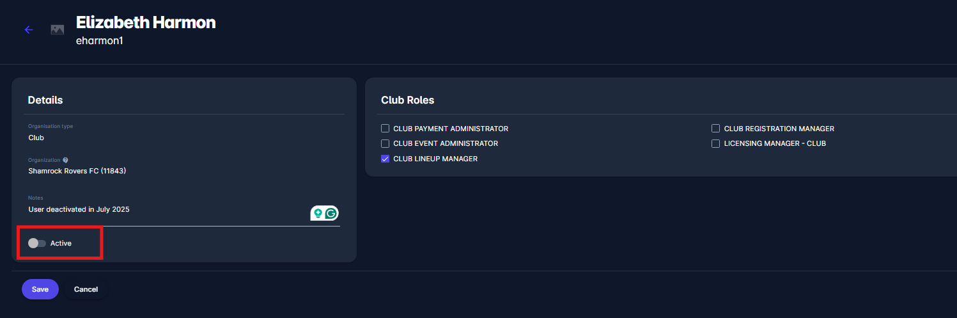The width and height of the screenshot is (957, 318).
Task: Select the Licensing Manager - Club checkbox
Action: point(716,143)
